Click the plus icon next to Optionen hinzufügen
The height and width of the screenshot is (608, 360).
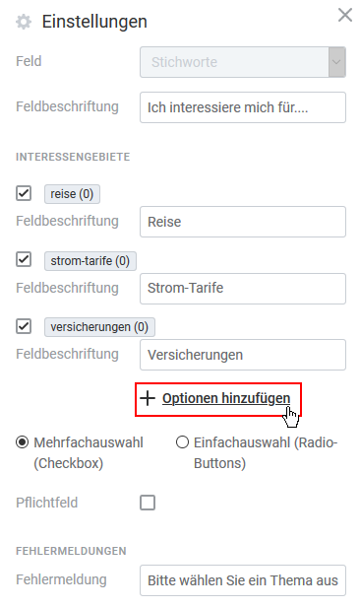(x=148, y=398)
